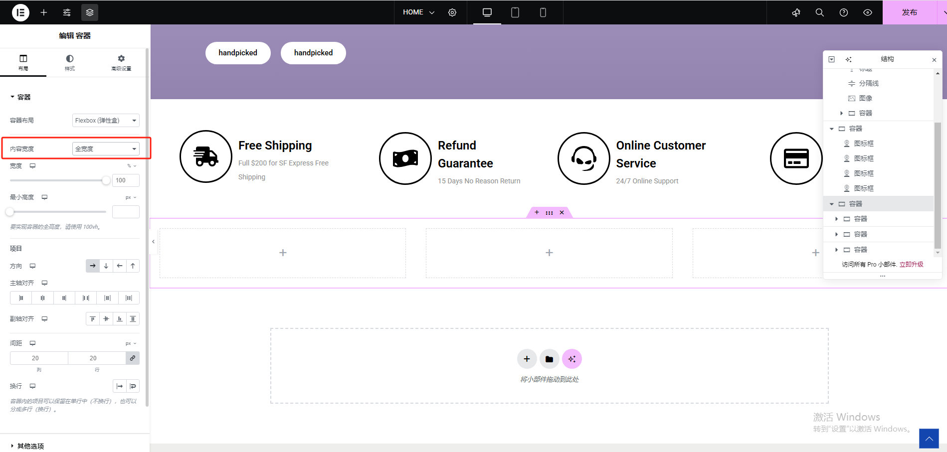This screenshot has width=947, height=452.
Task: Open the finder search icon
Action: coord(819,12)
